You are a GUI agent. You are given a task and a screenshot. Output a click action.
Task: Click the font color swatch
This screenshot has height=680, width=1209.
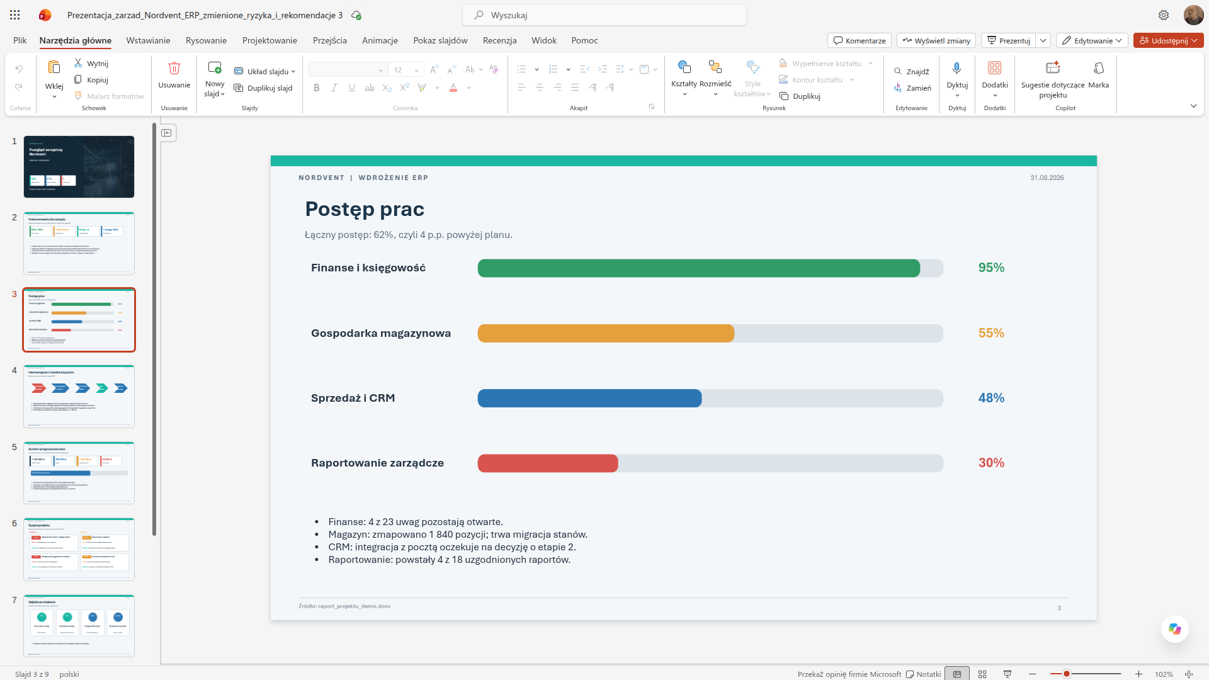453,88
